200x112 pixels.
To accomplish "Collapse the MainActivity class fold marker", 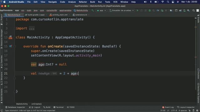I will [x=14, y=37].
